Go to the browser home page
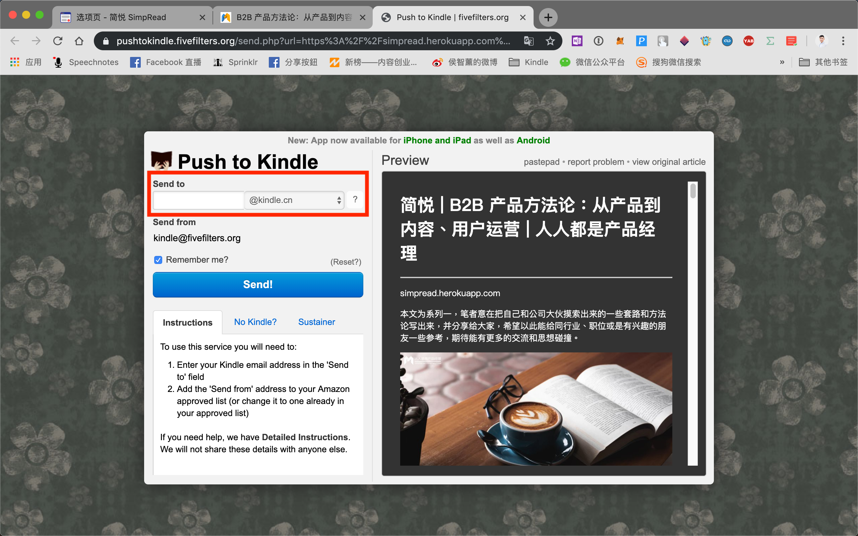Screen dimensions: 858x536 (79, 41)
